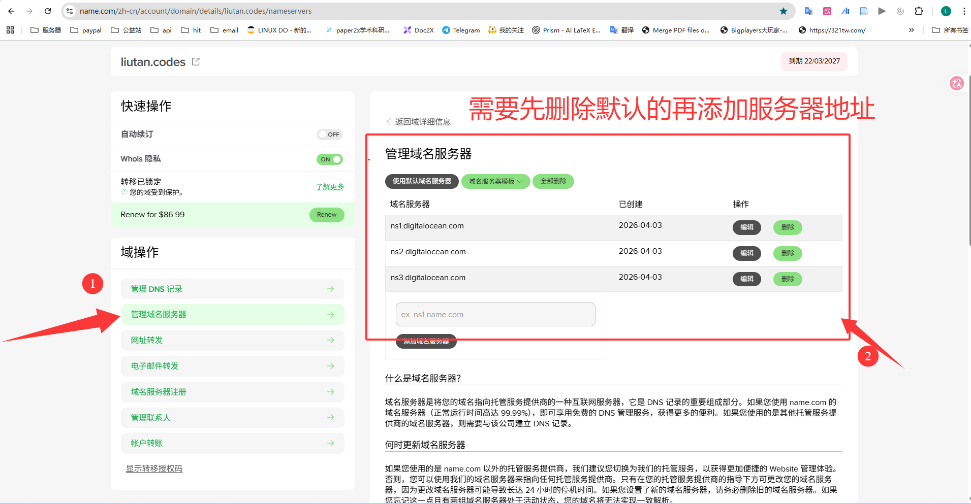Click the floating pink translate icon on page
Screen dimensions: 971x504
coord(956,83)
